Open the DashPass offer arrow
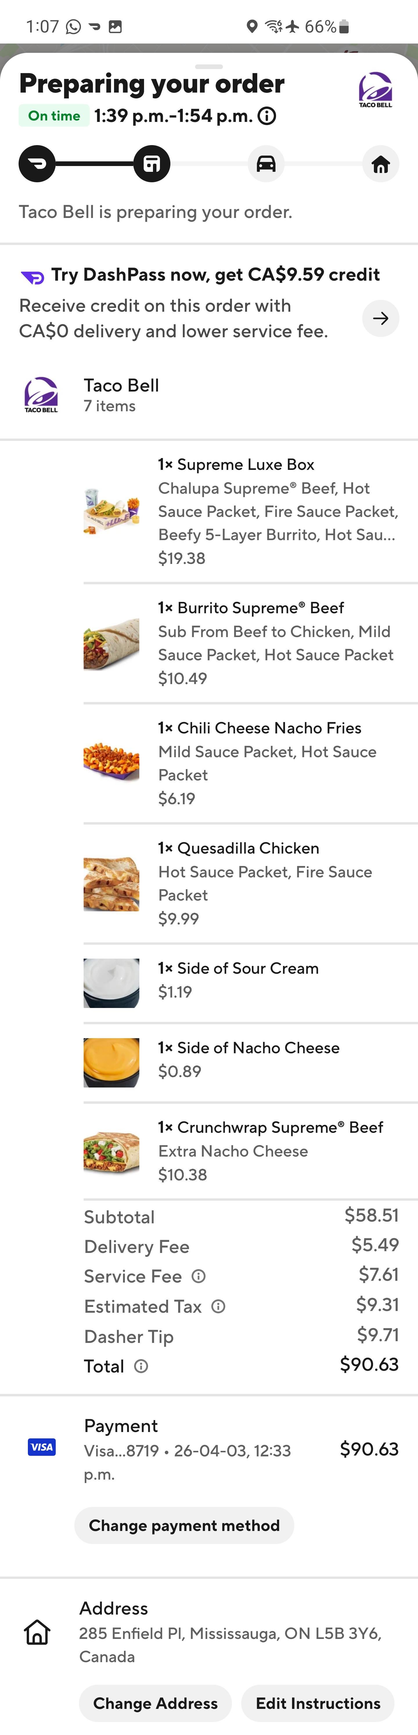Image resolution: width=418 pixels, height=1735 pixels. tap(380, 318)
